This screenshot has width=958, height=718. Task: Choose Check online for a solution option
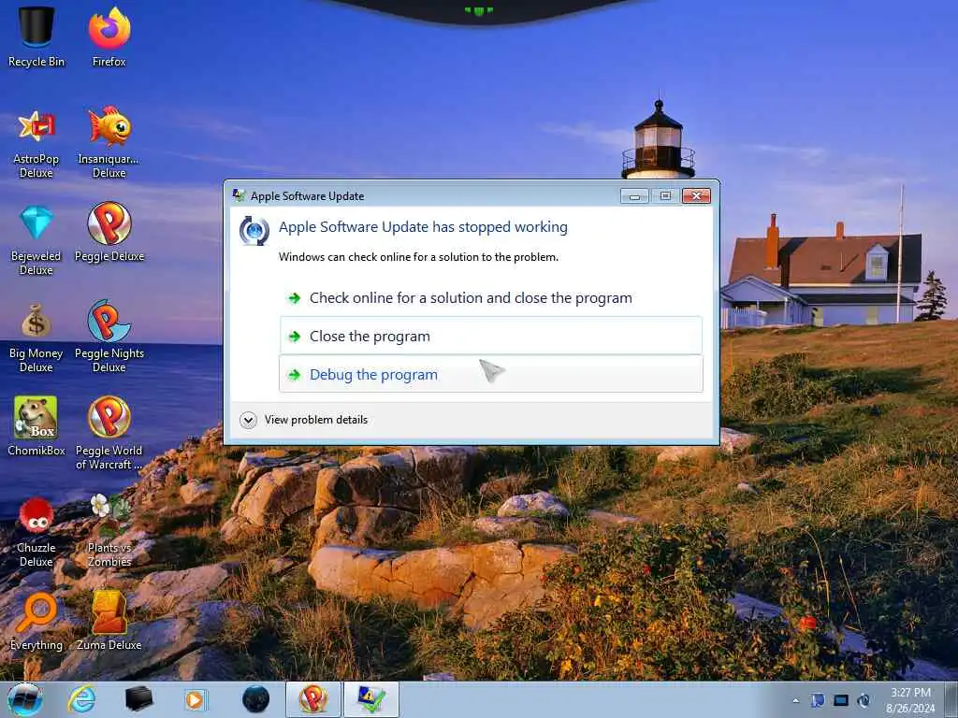pos(490,298)
